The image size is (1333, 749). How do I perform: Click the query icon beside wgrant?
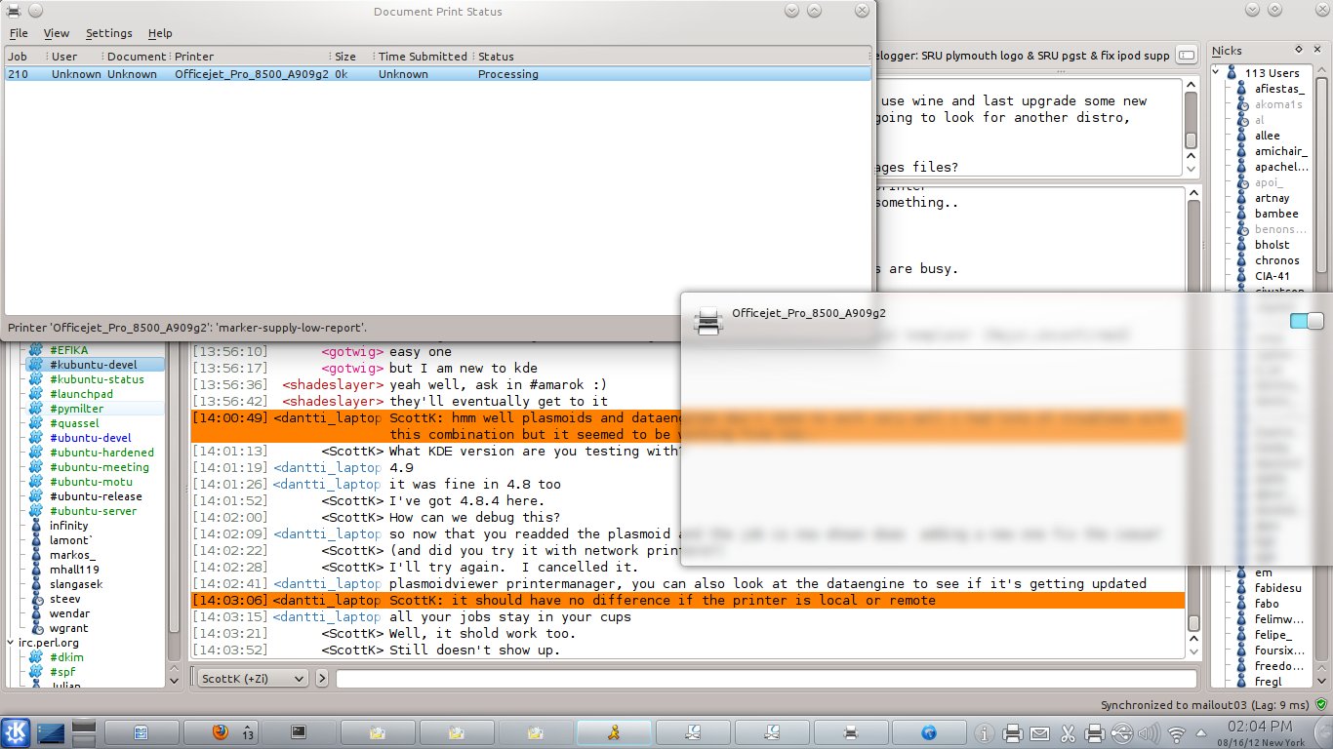36,628
